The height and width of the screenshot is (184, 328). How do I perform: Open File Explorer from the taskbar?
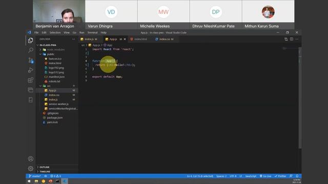[36, 181]
